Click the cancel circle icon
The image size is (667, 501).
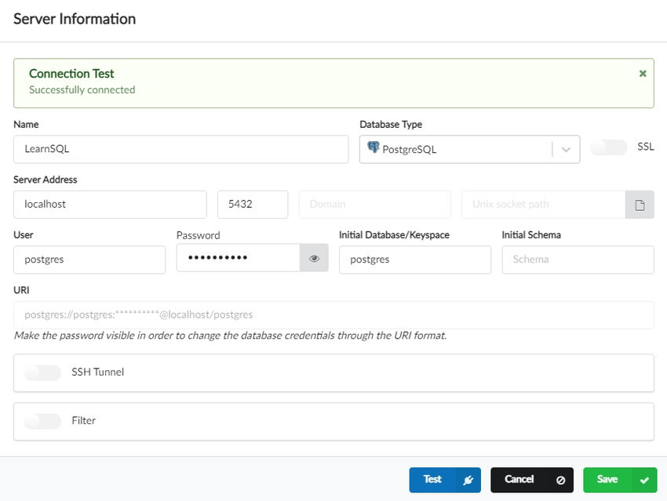coord(560,481)
